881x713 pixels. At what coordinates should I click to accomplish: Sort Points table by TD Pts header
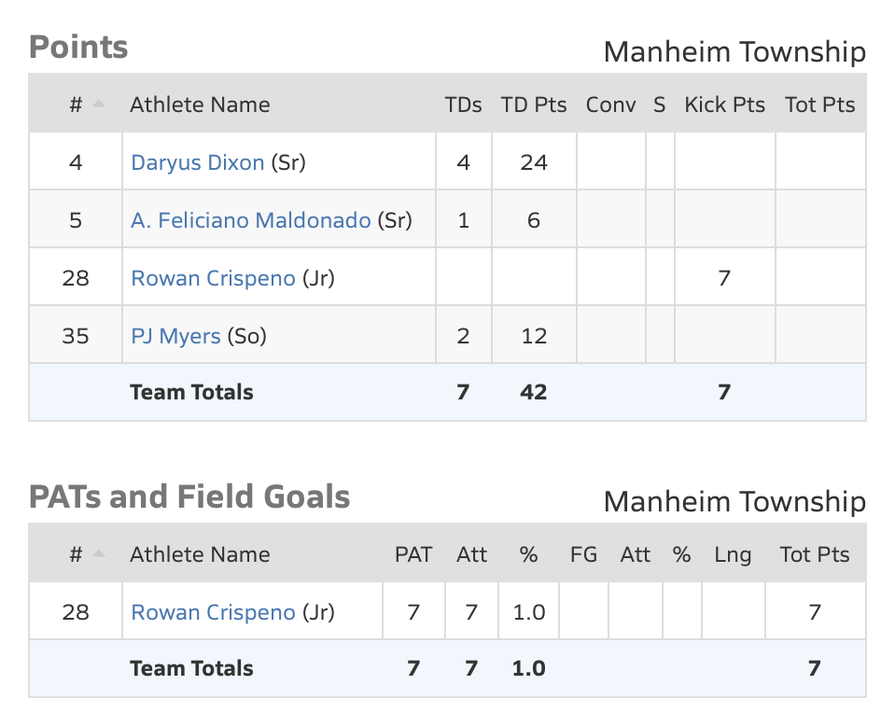[534, 105]
